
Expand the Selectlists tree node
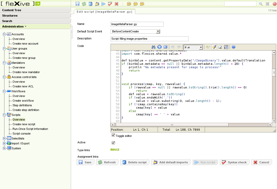tap(4, 138)
